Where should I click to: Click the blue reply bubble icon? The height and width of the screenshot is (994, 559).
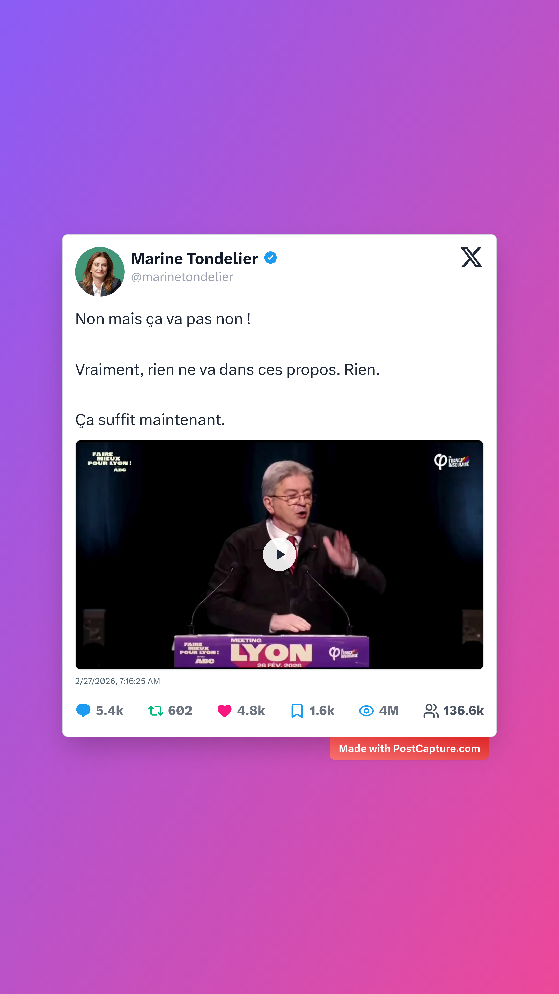click(83, 710)
